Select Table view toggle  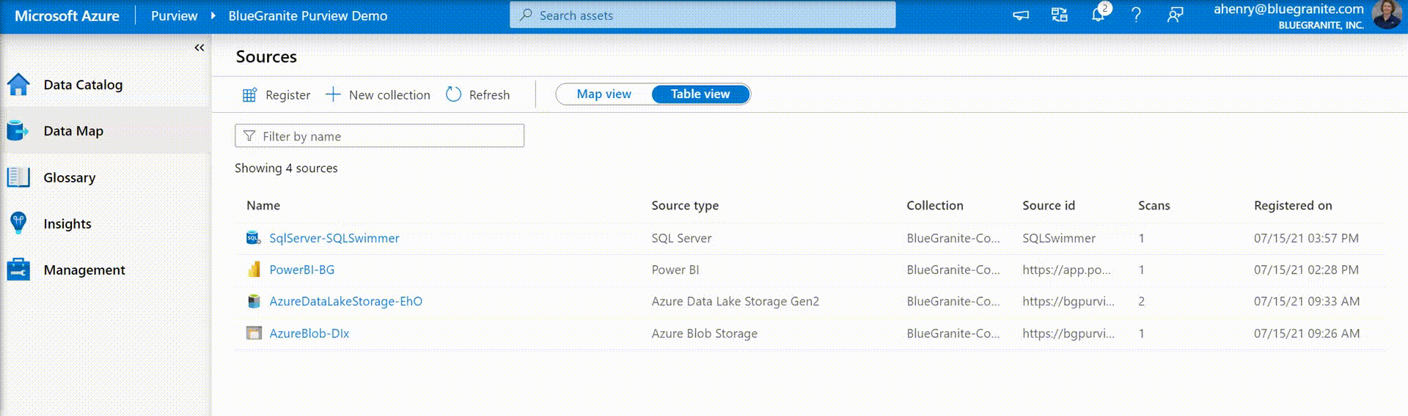[700, 94]
